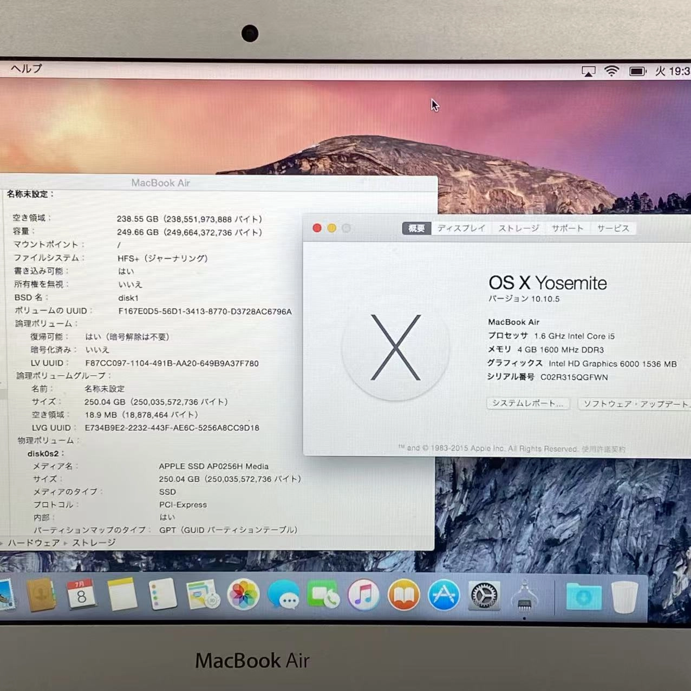Switch to the サポート tab
The image size is (691, 691).
click(567, 228)
